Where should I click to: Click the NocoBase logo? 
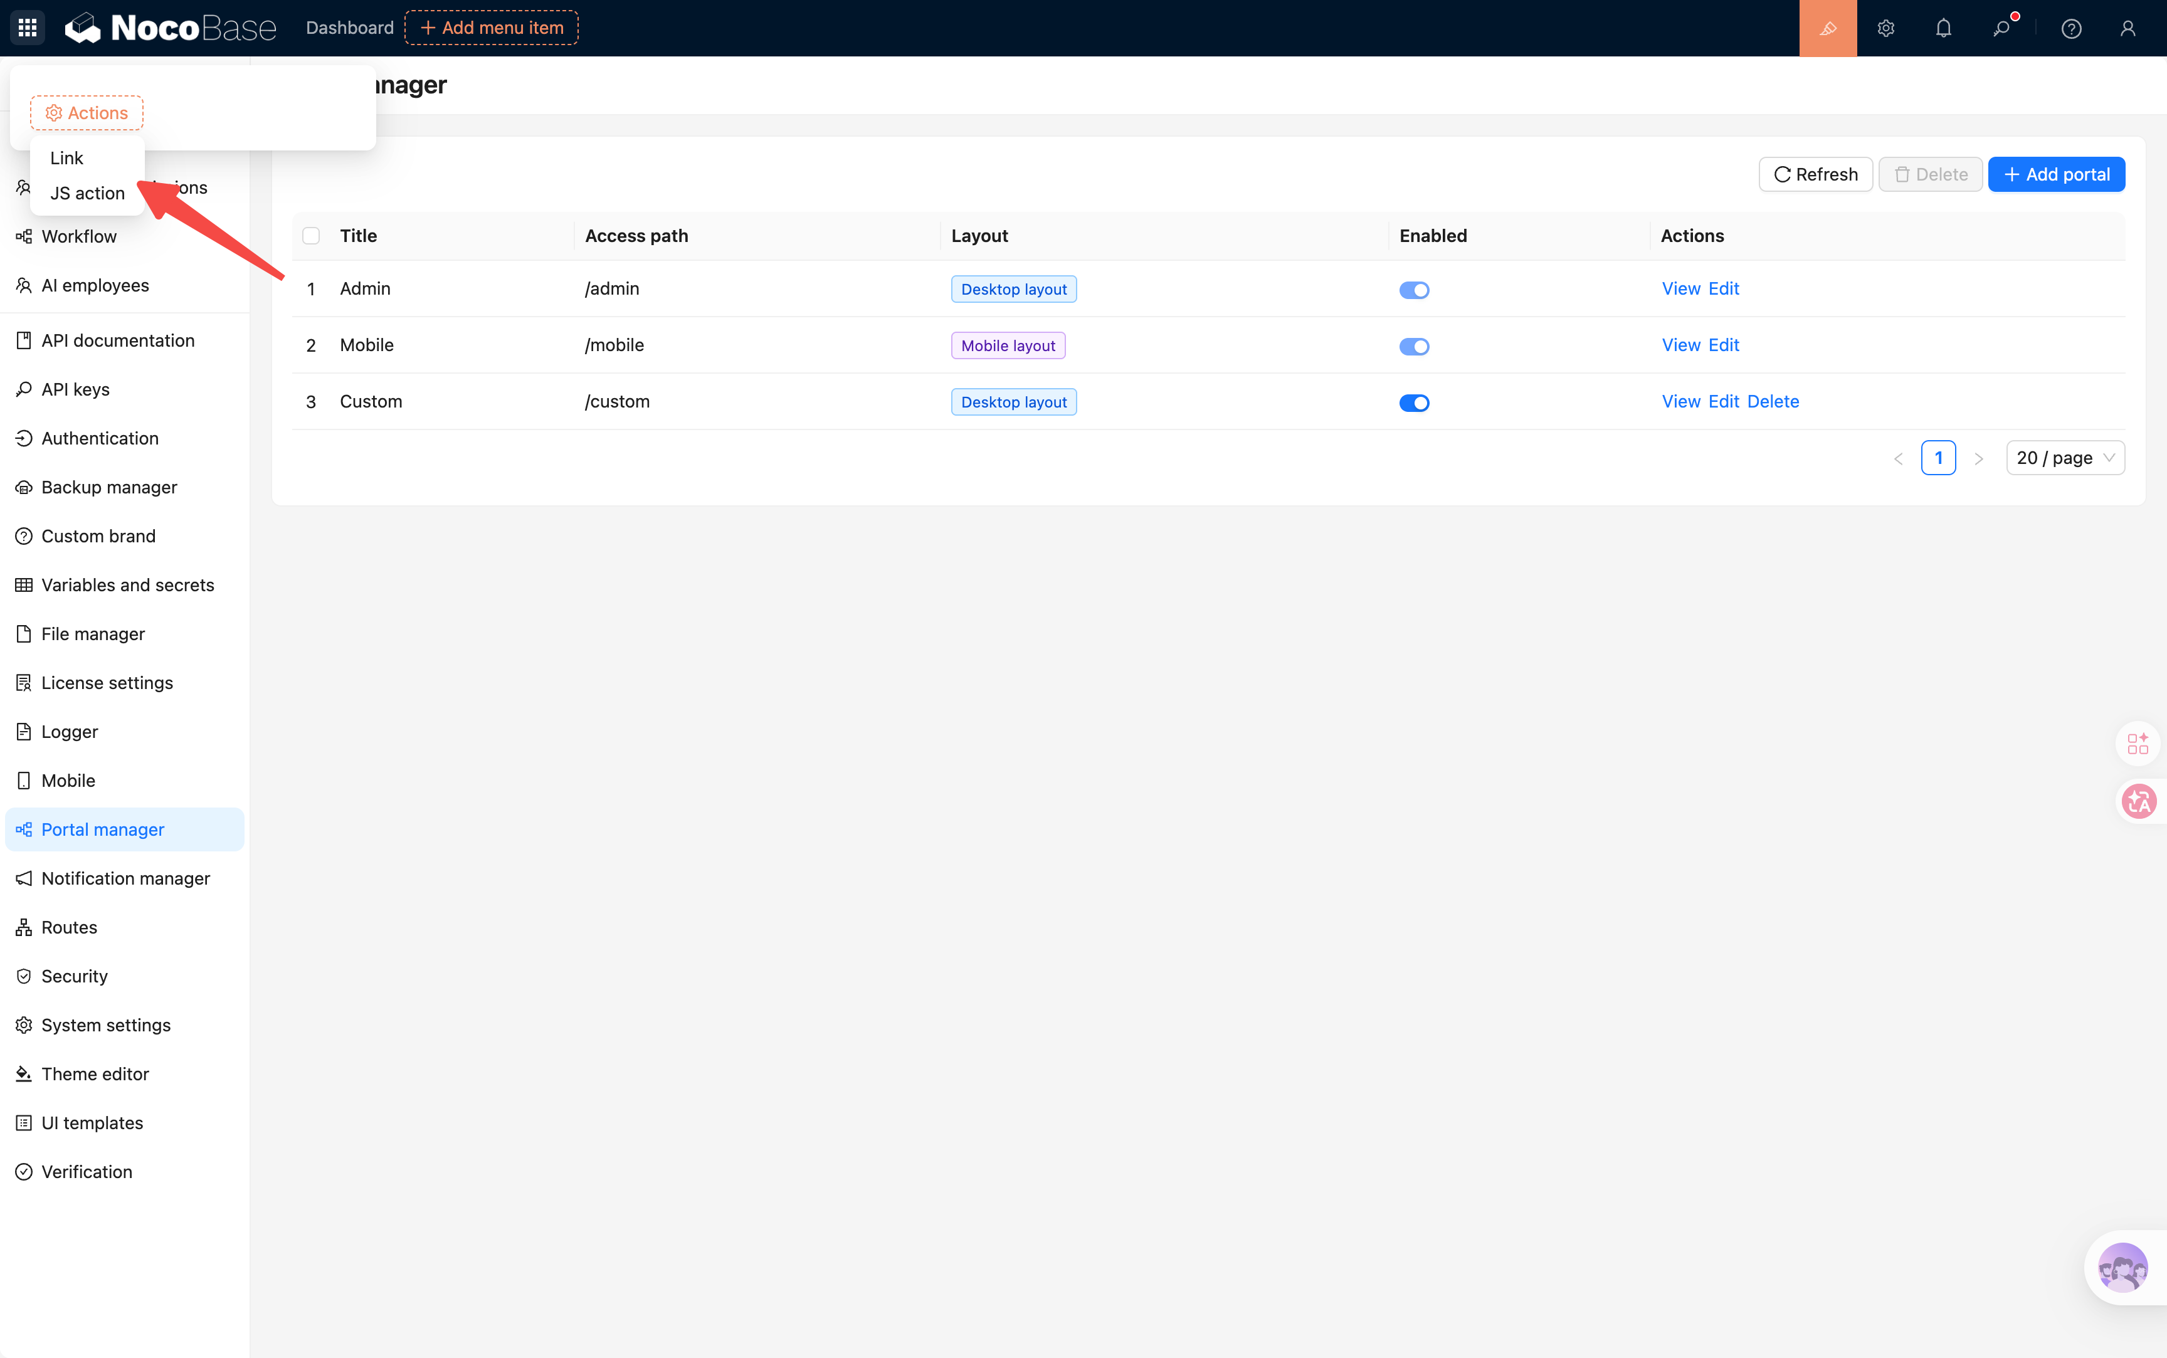coord(171,28)
